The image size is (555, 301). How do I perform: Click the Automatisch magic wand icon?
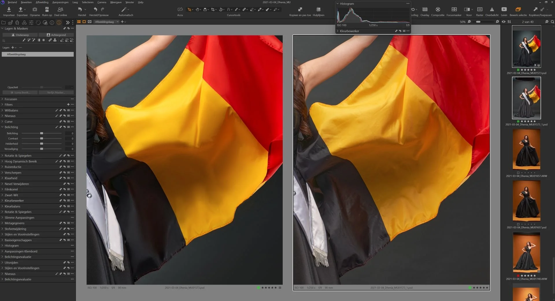point(124,10)
